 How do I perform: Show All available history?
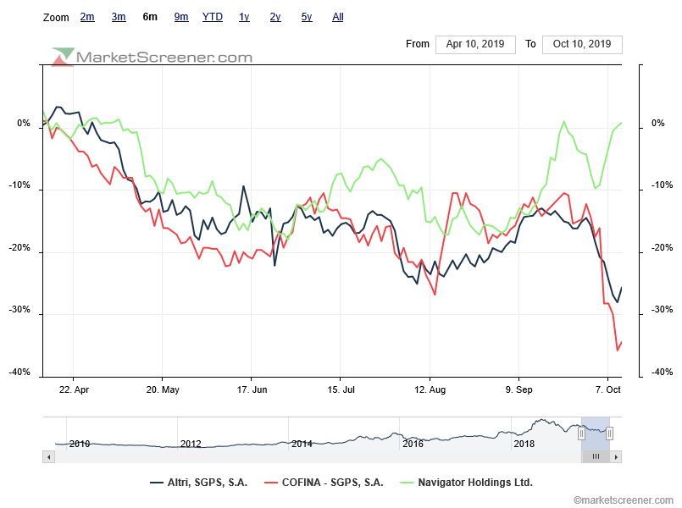coord(338,17)
